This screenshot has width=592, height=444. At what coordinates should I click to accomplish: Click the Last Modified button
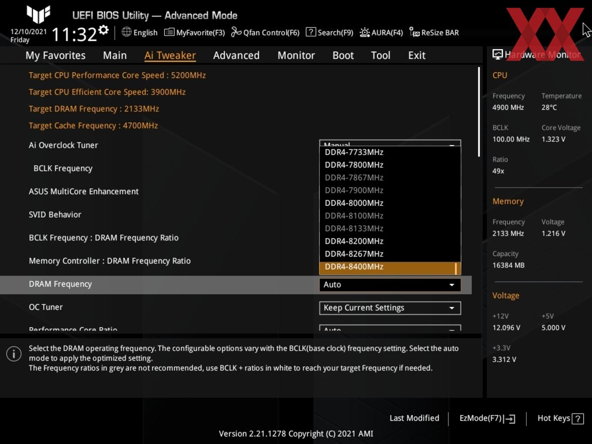click(414, 418)
